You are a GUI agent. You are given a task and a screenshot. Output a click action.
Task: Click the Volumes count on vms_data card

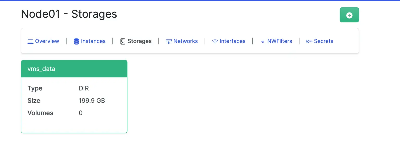pos(80,113)
